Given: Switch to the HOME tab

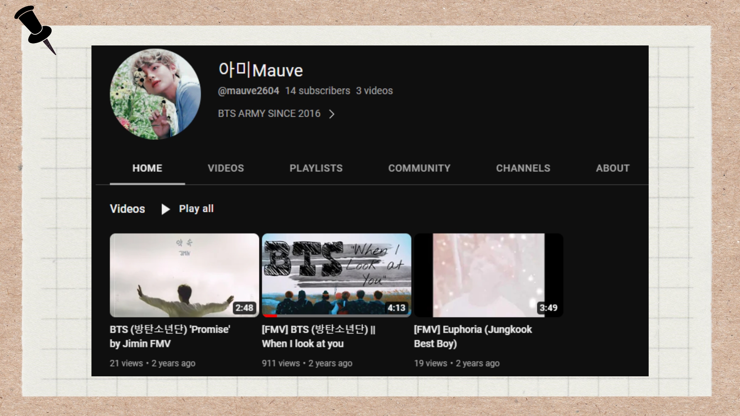Looking at the screenshot, I should (147, 168).
